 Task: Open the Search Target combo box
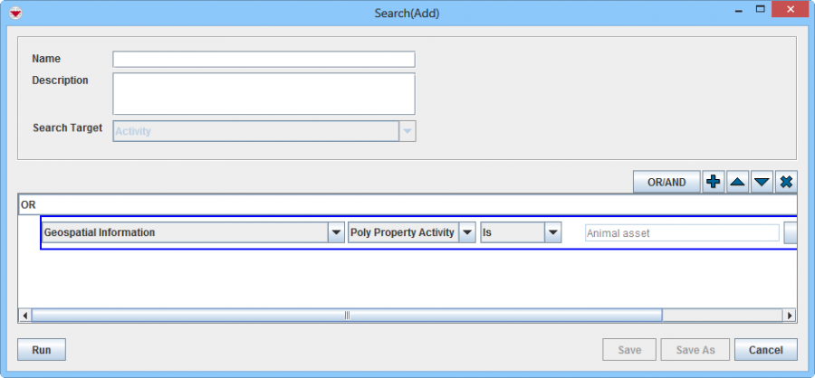(407, 131)
